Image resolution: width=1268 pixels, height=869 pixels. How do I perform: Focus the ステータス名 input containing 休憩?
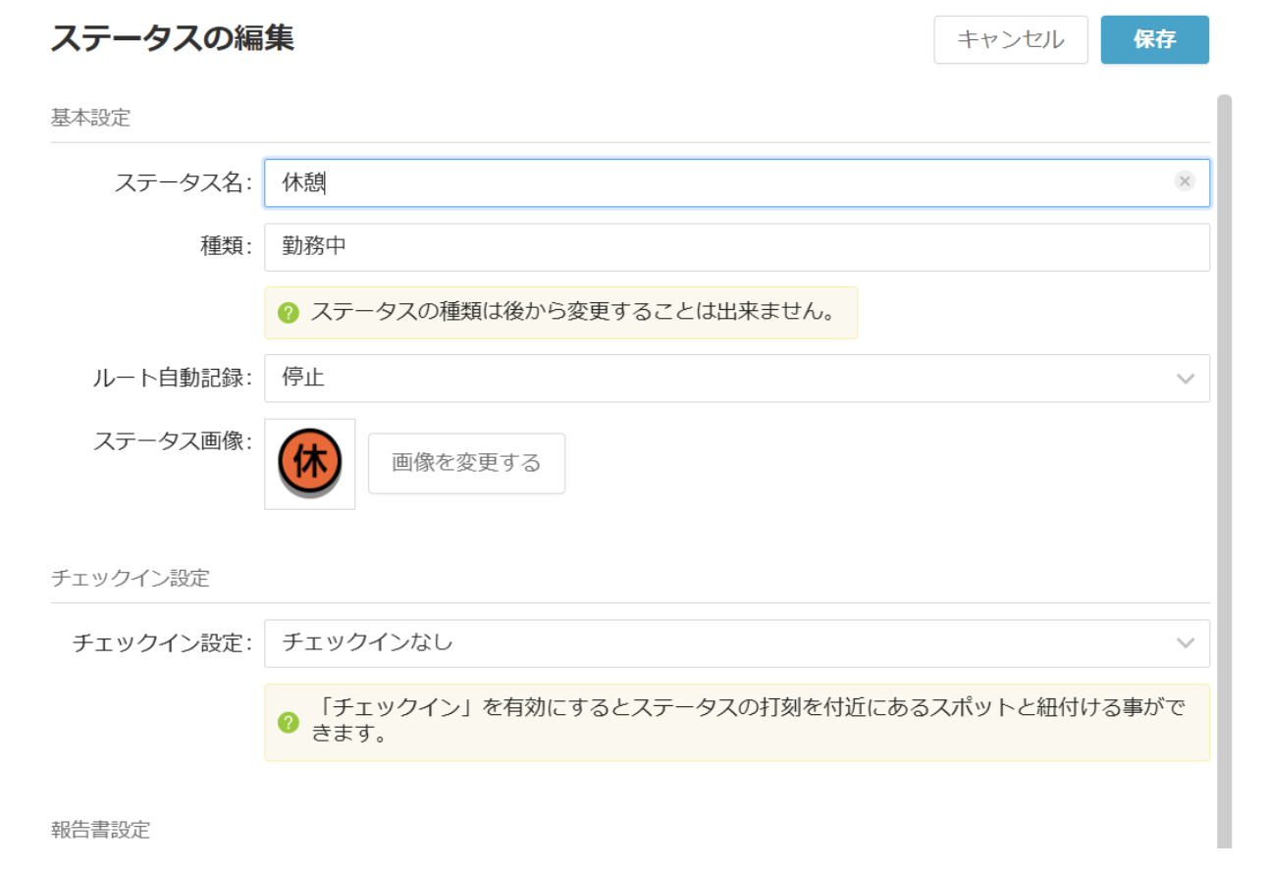(x=737, y=183)
